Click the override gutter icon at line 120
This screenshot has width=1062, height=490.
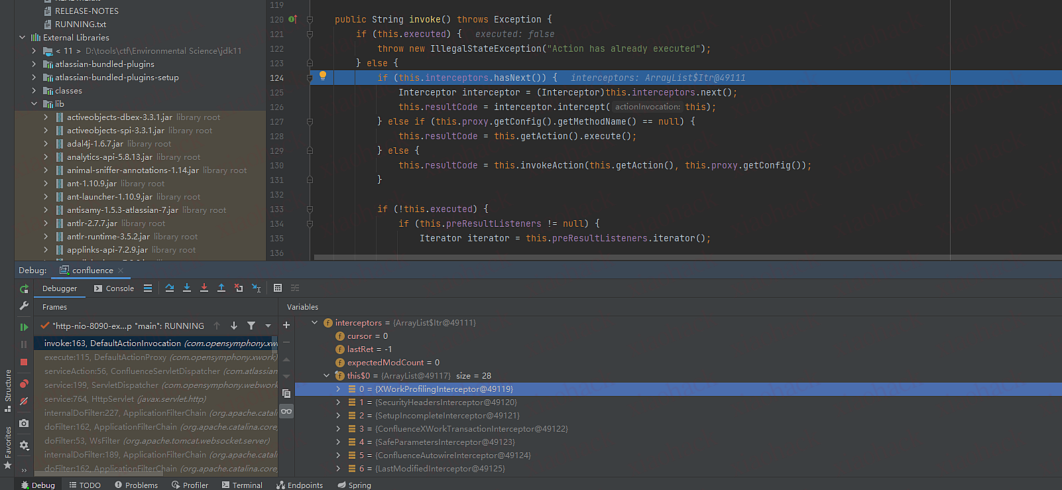(x=292, y=19)
